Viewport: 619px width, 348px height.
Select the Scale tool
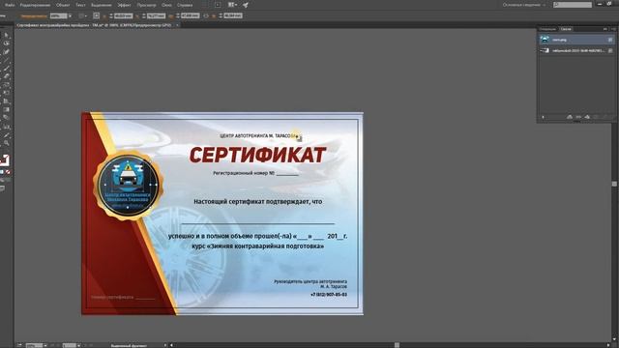tap(7, 85)
